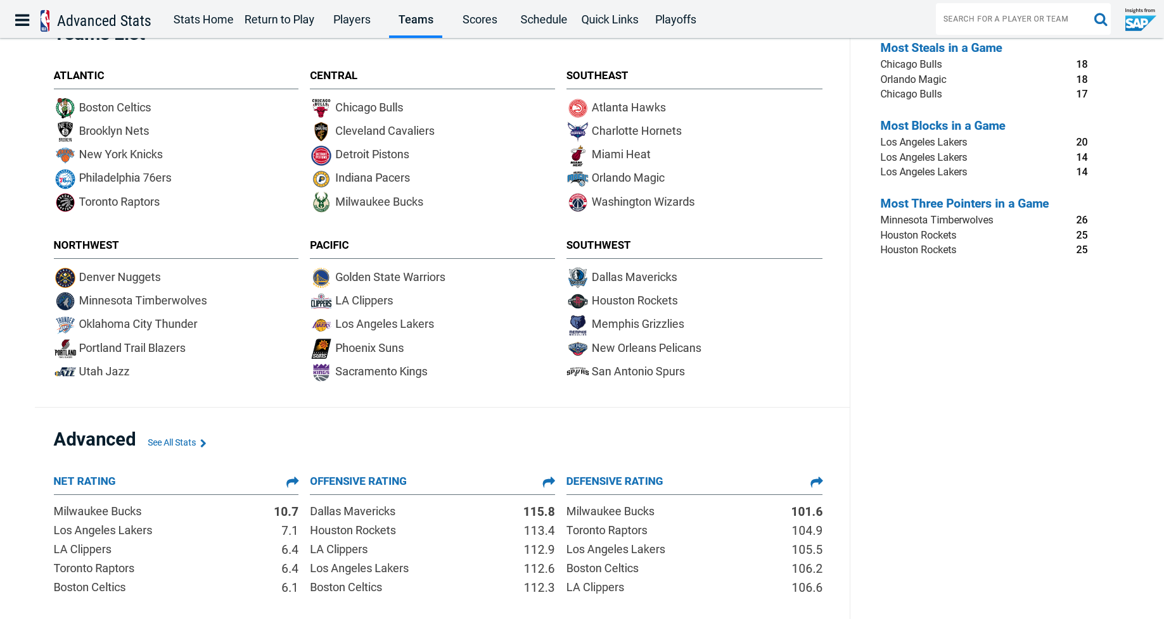Click Advanced Stats site title
1164x619 pixels.
[x=104, y=21]
